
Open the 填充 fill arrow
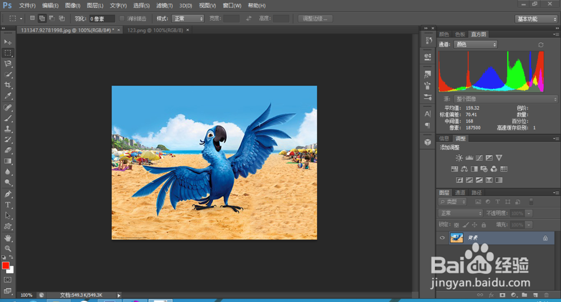(x=529, y=225)
